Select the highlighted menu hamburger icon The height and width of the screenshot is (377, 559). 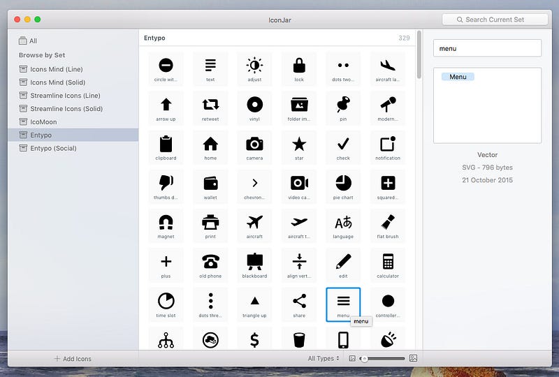point(343,304)
